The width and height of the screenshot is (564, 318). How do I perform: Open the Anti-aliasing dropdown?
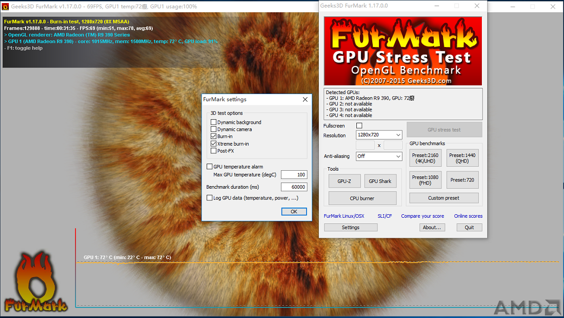tap(379, 156)
